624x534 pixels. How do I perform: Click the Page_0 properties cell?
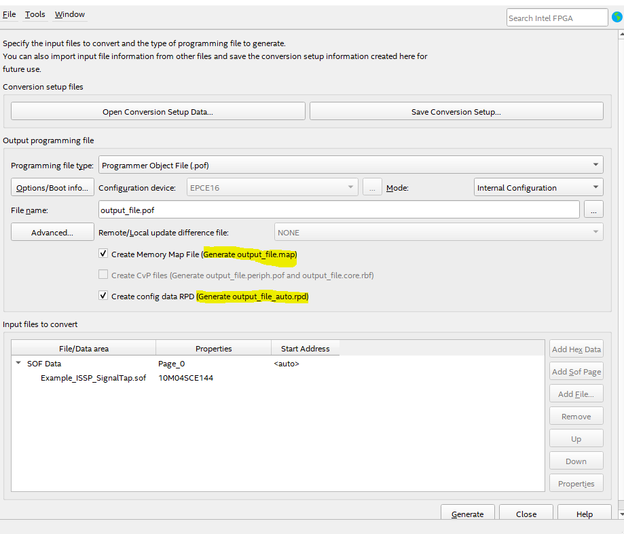pyautogui.click(x=172, y=364)
